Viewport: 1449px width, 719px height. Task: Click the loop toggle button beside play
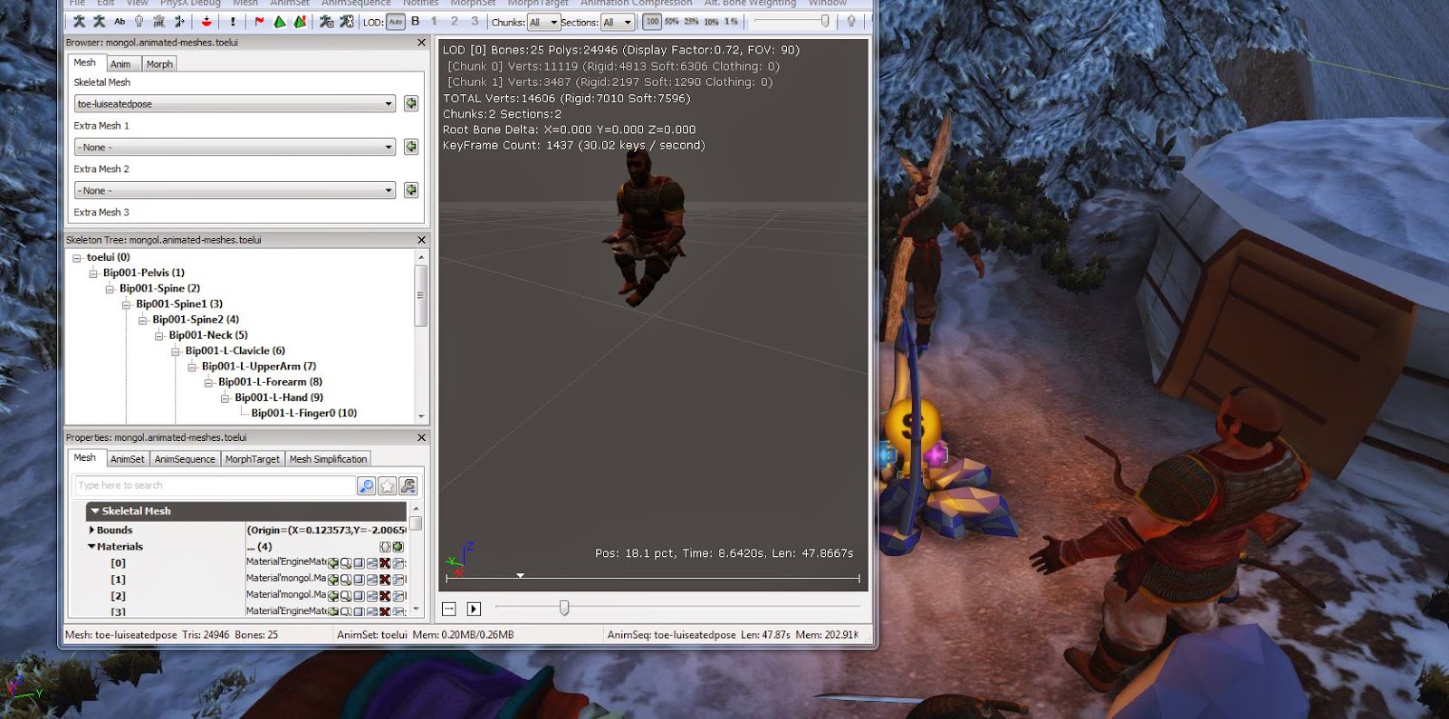pos(449,609)
